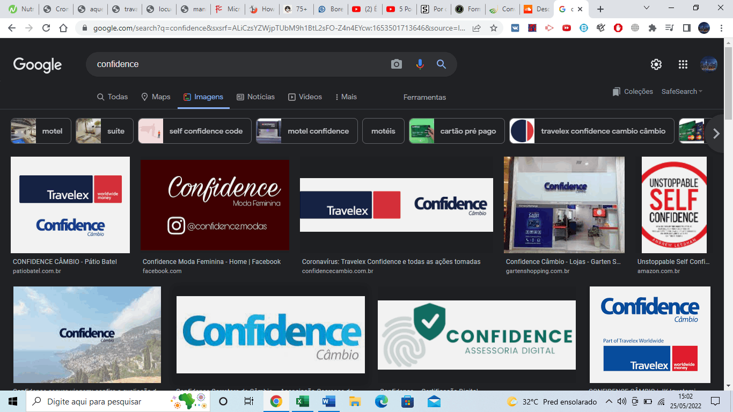Image resolution: width=733 pixels, height=412 pixels.
Task: Open the Mais more options menu
Action: 346,97
